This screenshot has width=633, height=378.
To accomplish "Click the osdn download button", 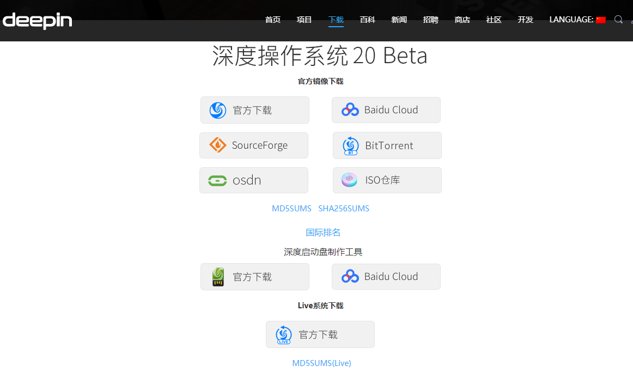I will pos(254,180).
